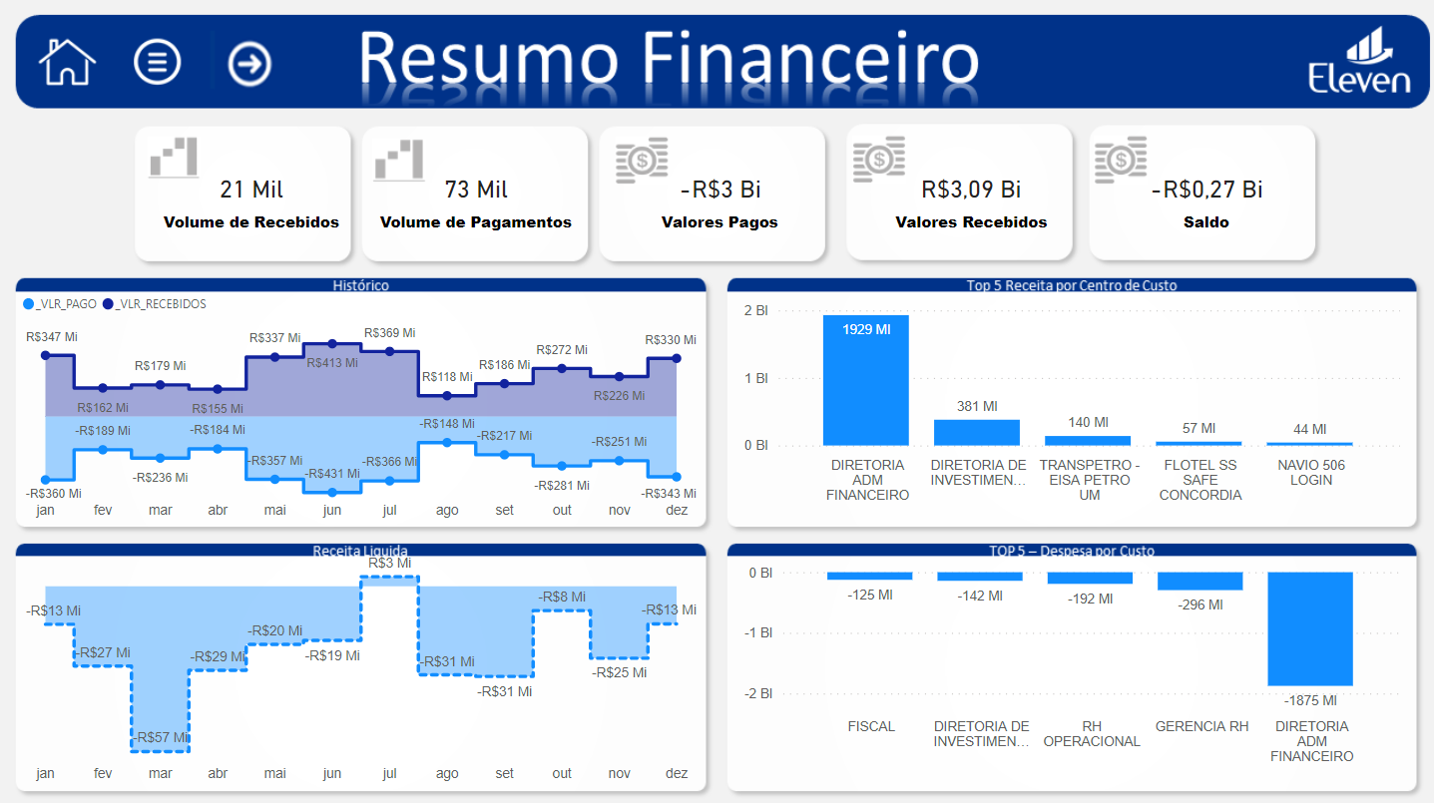Image resolution: width=1434 pixels, height=803 pixels.
Task: Go to next page with arrow icon
Action: coord(248,64)
